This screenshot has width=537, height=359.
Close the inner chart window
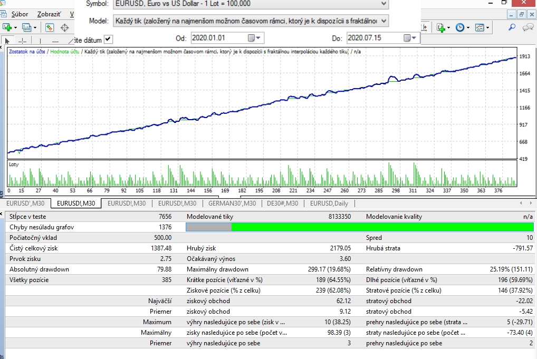pyautogui.click(x=532, y=15)
